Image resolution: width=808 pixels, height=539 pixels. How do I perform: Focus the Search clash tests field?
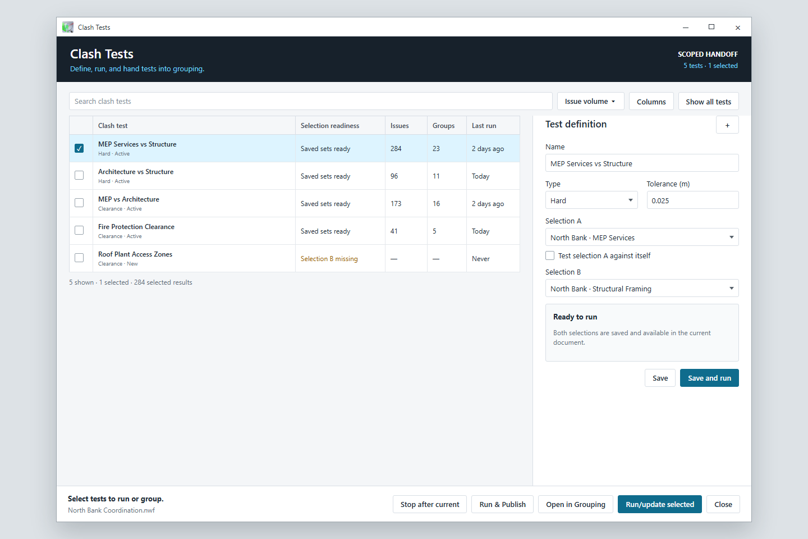311,101
